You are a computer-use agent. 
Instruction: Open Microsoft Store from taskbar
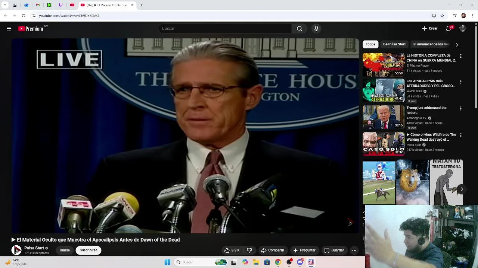click(x=267, y=262)
